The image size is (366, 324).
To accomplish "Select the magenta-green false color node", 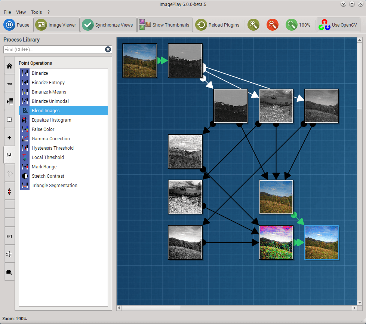I will click(276, 242).
